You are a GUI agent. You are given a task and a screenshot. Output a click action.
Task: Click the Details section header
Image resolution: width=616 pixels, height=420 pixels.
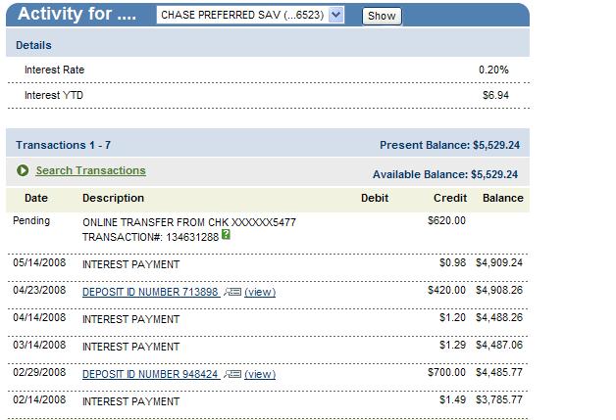point(34,45)
